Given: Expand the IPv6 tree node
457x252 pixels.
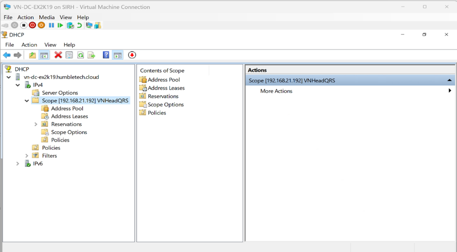Looking at the screenshot, I should pyautogui.click(x=18, y=164).
